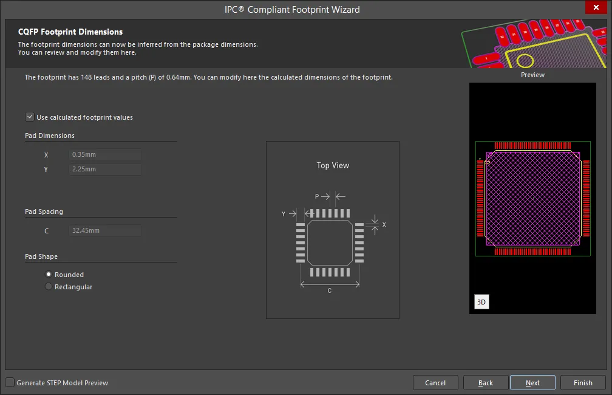Select the Rounded pad shape option
The width and height of the screenshot is (612, 395).
click(49, 274)
